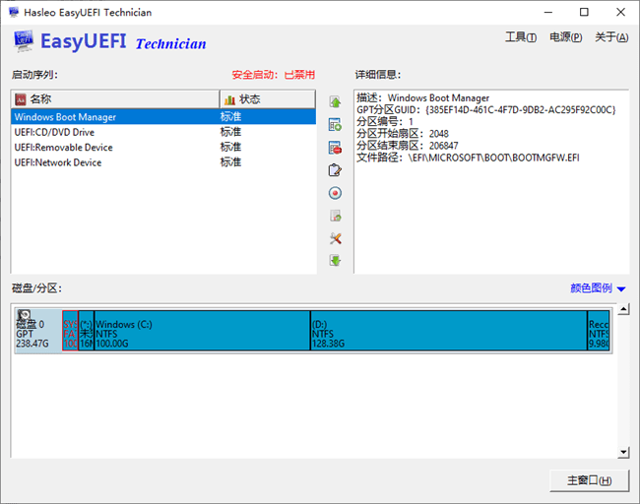640x504 pixels.
Task: Click the disk panel scroll down arrow
Action: [622, 452]
